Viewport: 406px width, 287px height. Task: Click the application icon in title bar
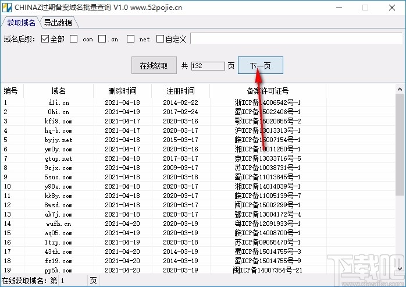point(7,8)
